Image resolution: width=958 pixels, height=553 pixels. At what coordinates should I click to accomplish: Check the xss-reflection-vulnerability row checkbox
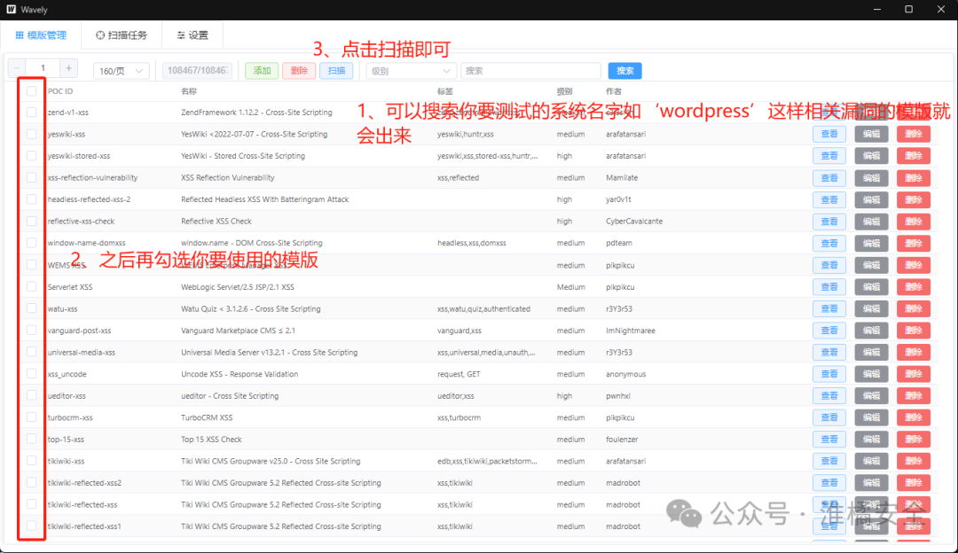click(32, 177)
